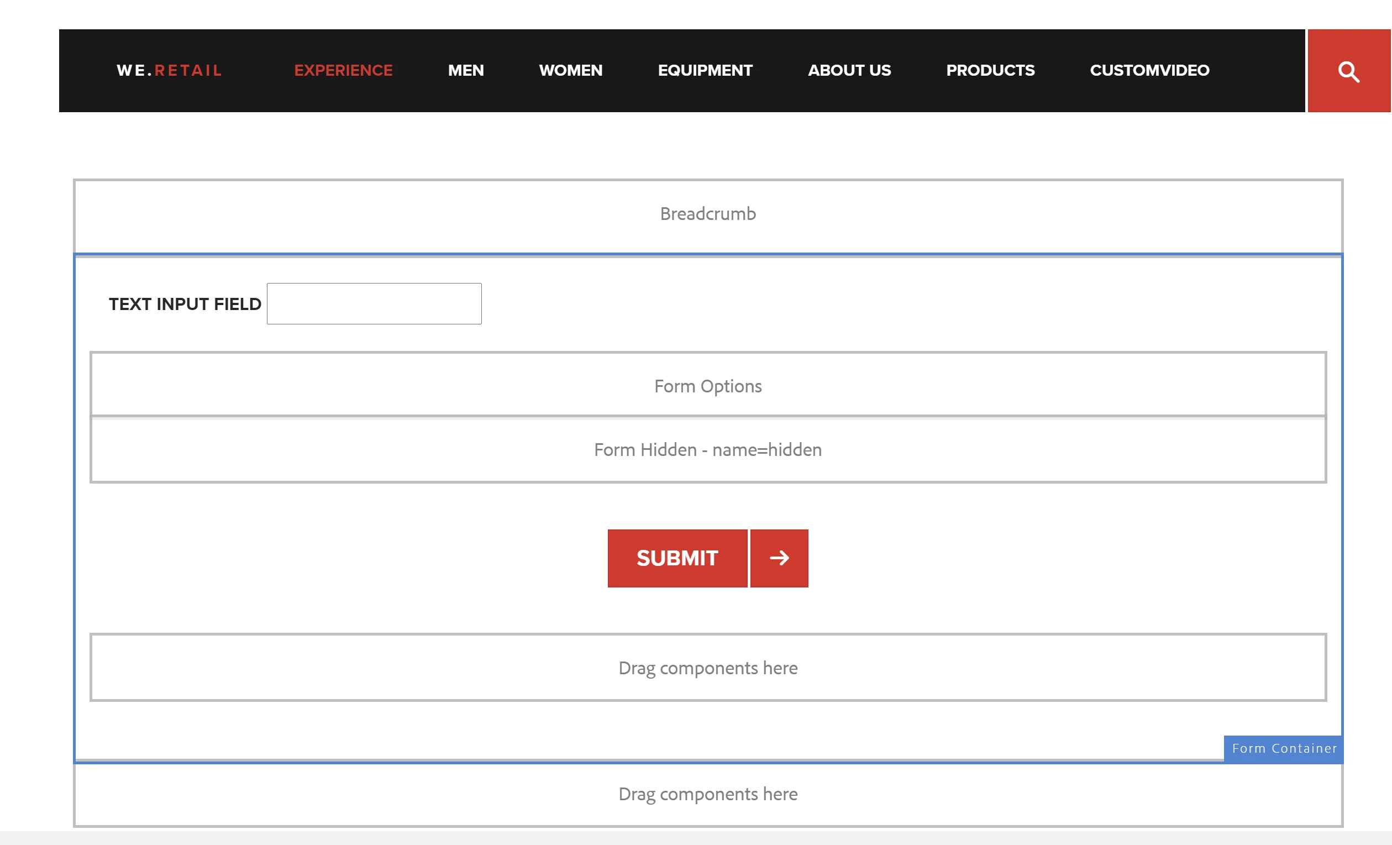Open the Men navigation item
The width and height of the screenshot is (1392, 845).
coord(465,71)
